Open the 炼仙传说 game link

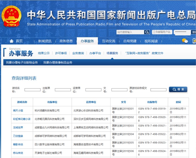tap(18, 153)
